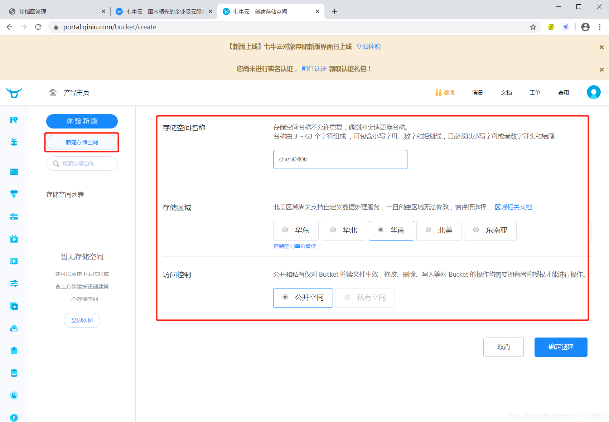Screen dimensions: 609x422
Task: Open the moon-shaped sidebar icon
Action: click(x=14, y=396)
